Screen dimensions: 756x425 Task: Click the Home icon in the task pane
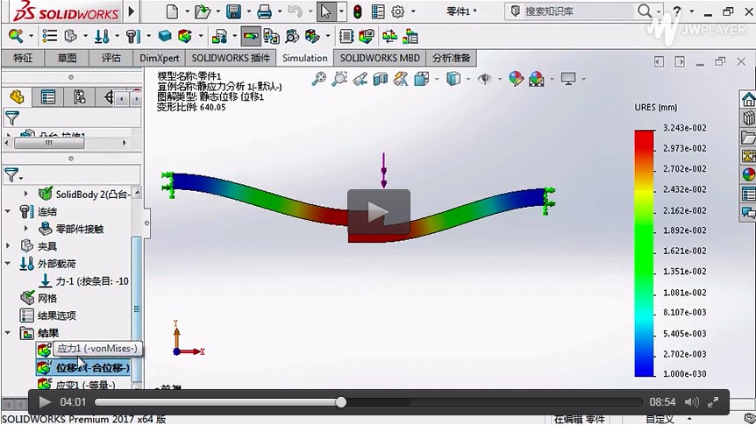tap(748, 99)
